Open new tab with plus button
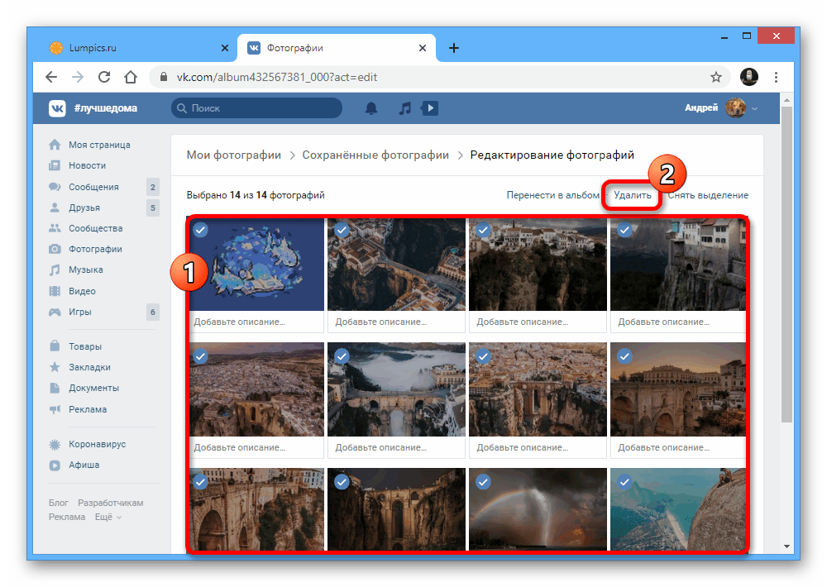Image resolution: width=827 pixels, height=587 pixels. (453, 48)
